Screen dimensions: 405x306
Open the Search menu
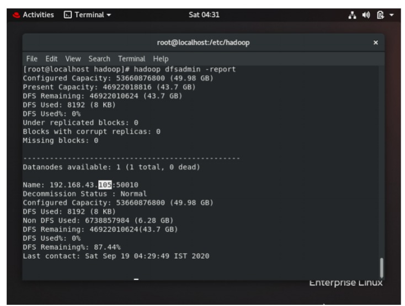click(99, 59)
